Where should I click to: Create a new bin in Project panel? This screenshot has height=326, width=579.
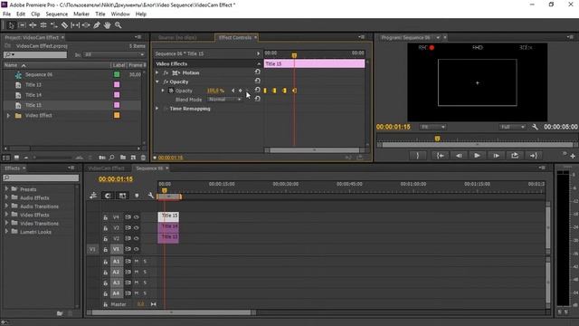click(123, 158)
